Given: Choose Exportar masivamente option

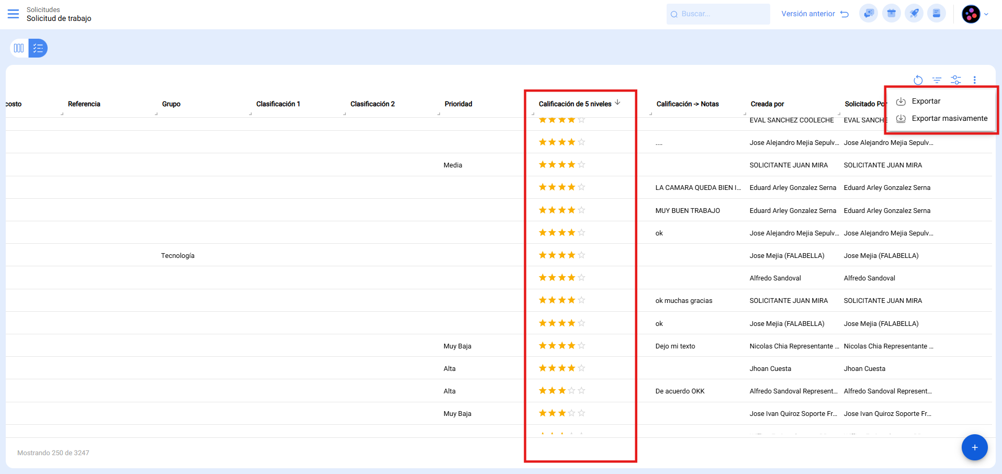Looking at the screenshot, I should [x=949, y=119].
